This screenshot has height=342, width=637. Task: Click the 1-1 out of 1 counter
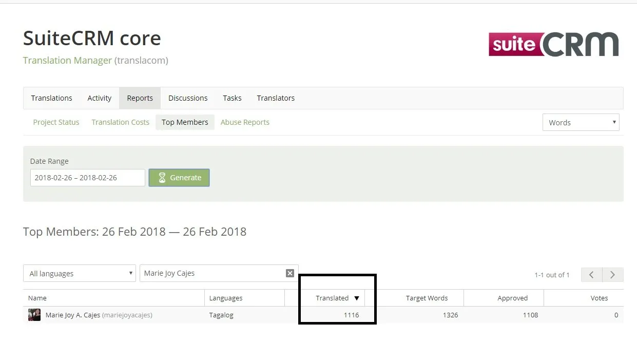click(x=552, y=275)
